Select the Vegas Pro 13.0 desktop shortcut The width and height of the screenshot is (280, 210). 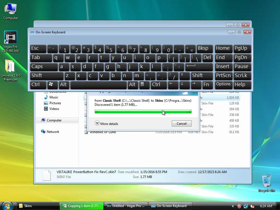10,42
